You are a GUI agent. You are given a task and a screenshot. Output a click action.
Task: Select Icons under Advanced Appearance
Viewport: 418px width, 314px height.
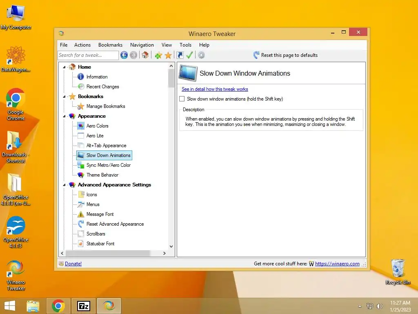pyautogui.click(x=91, y=195)
